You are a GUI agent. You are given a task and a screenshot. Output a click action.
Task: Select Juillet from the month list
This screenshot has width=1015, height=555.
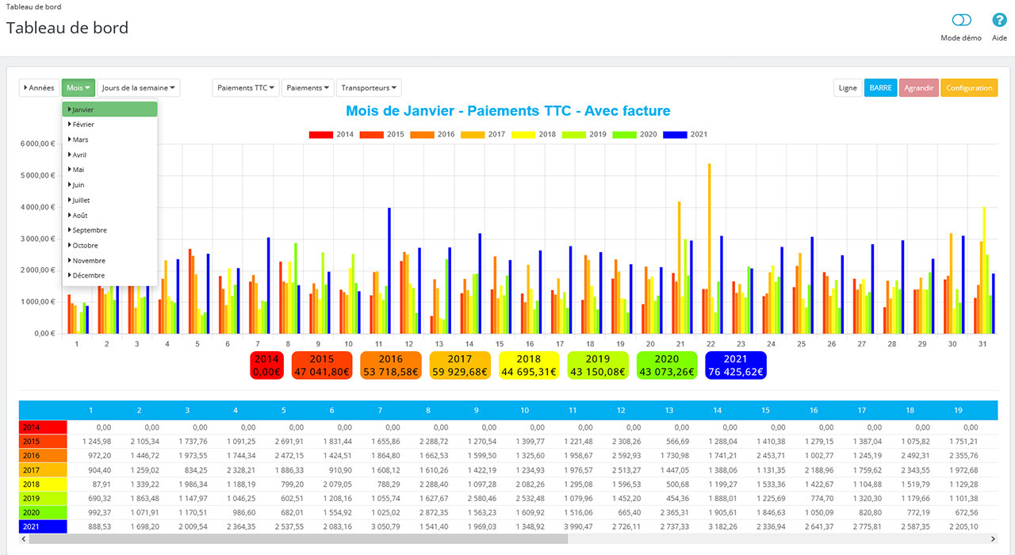pyautogui.click(x=109, y=201)
